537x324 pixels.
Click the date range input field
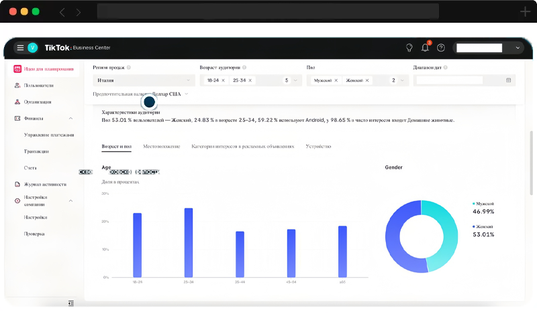[449, 80]
